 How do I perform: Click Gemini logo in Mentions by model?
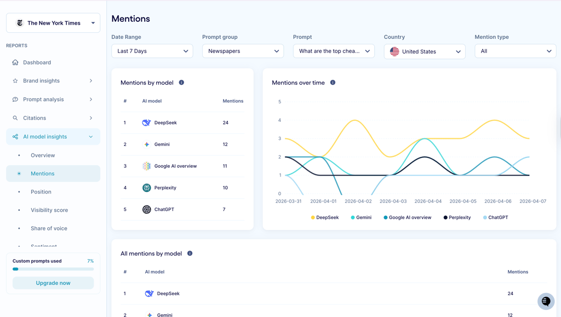(x=147, y=144)
